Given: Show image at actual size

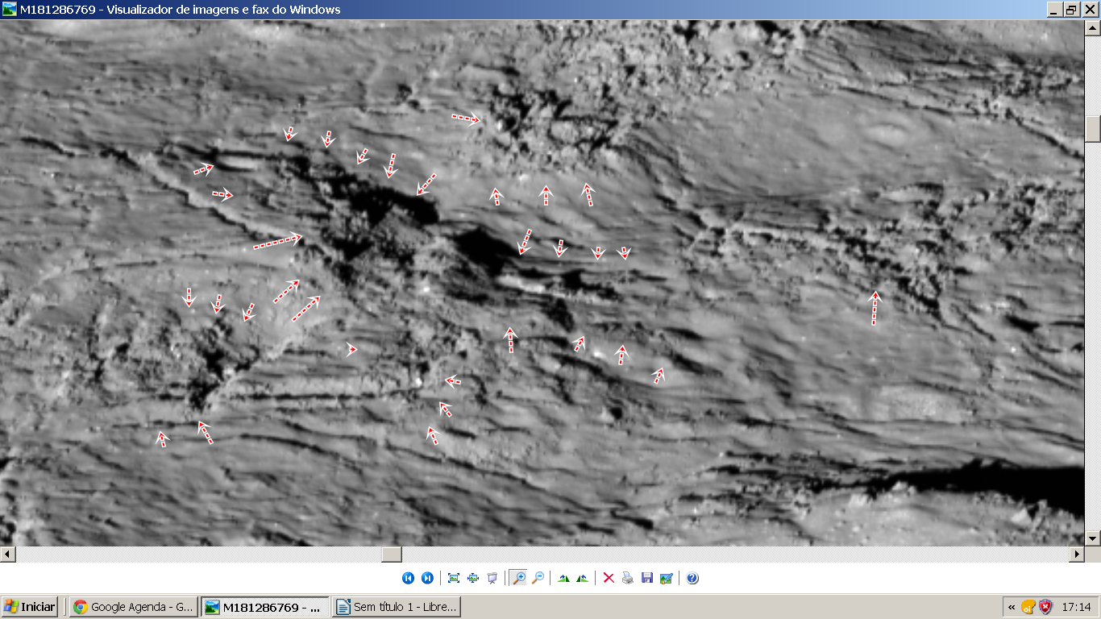Looking at the screenshot, I should point(473,578).
